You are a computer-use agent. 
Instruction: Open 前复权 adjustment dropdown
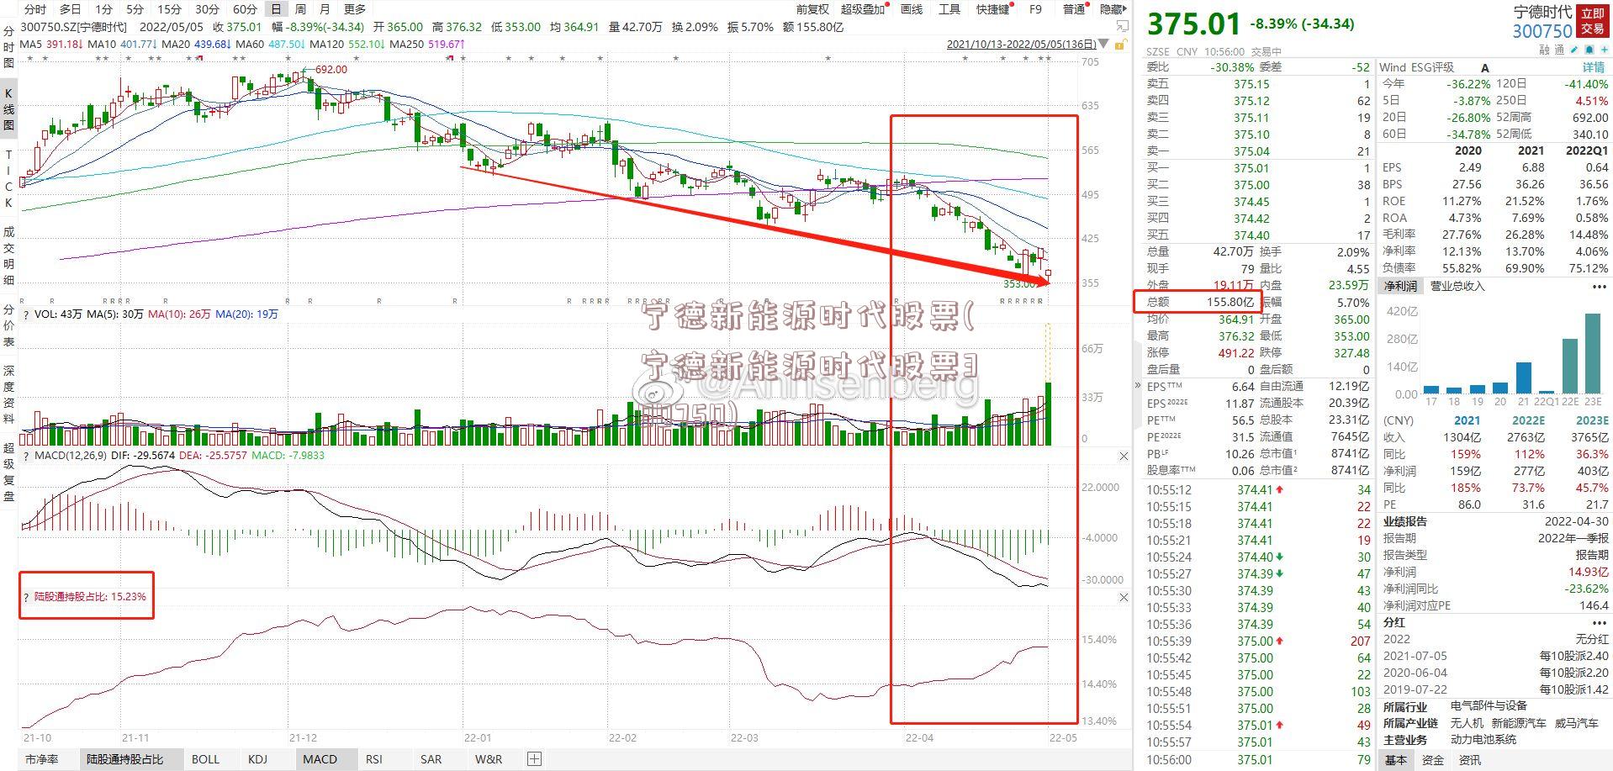[x=812, y=9]
